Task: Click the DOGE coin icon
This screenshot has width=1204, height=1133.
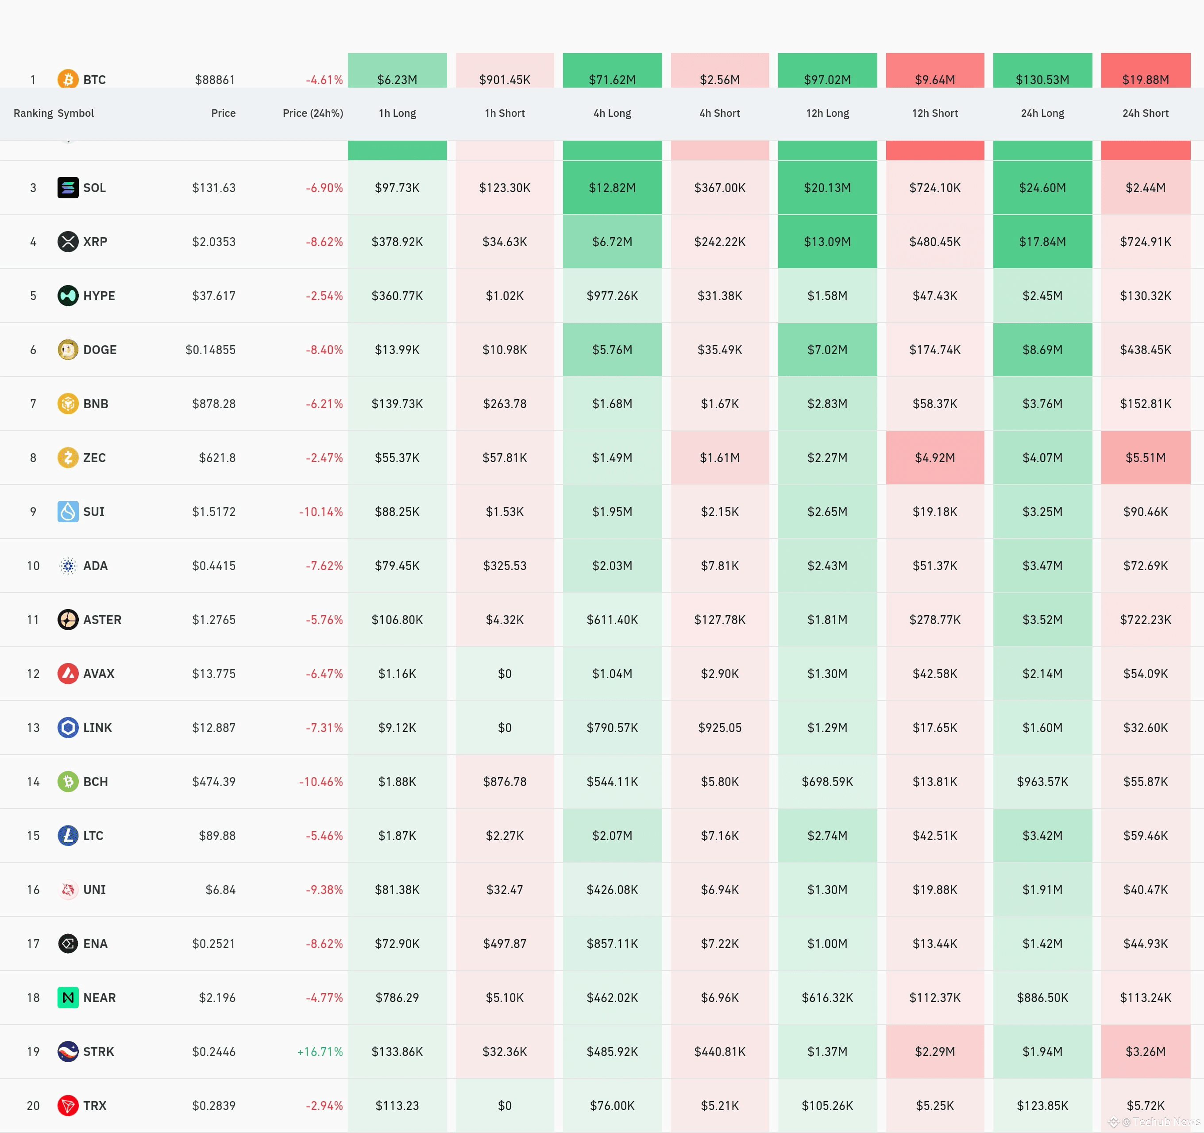Action: click(68, 349)
